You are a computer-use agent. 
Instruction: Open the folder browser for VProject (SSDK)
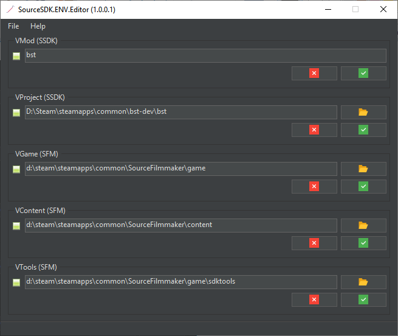point(363,112)
